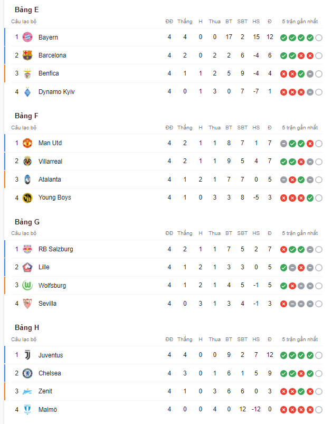332x424 pixels.
Task: Click Bayern's empty upcoming match circle
Action: click(319, 38)
